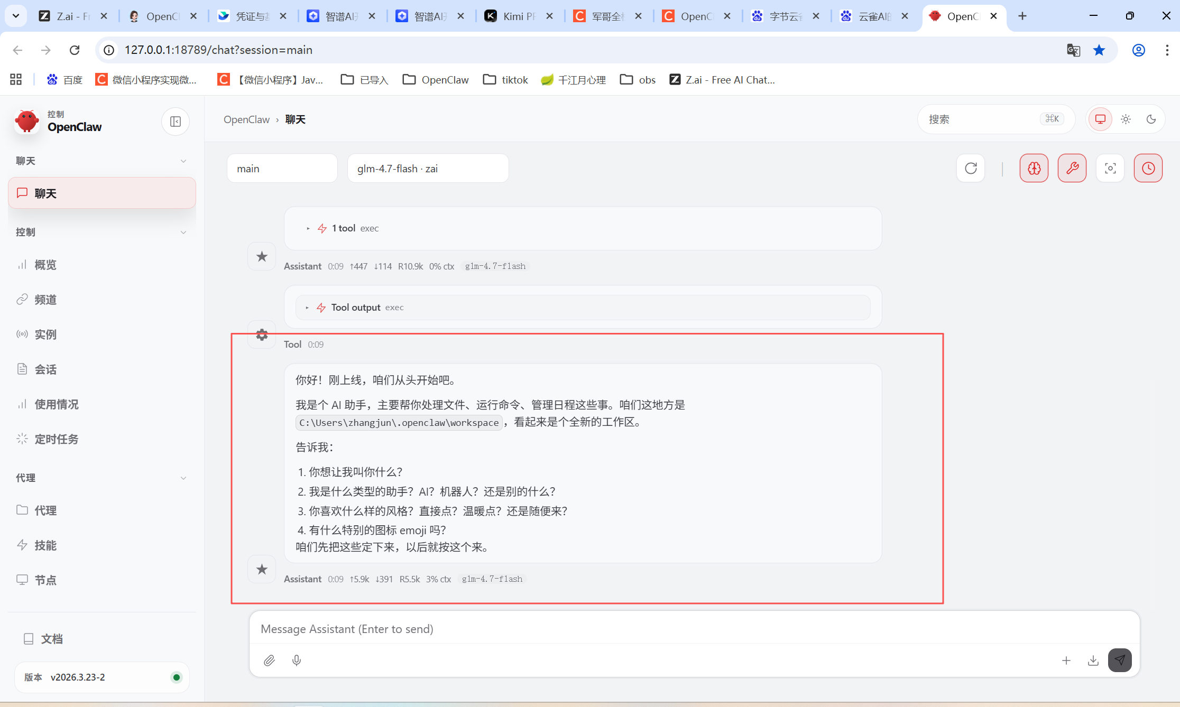Open the glm-4.7-flash model dropdown

click(428, 169)
